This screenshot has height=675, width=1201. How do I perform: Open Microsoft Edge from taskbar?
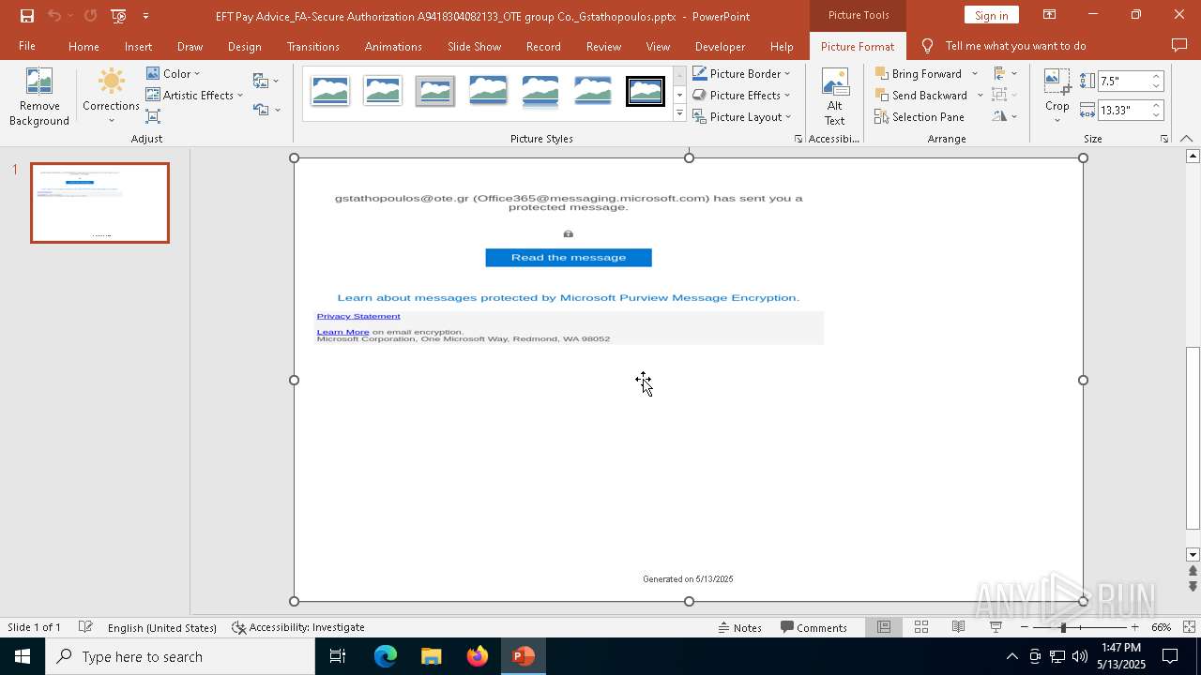pos(386,656)
